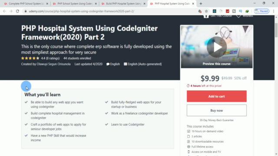Open the red extension icon in toolbar

(228, 11)
